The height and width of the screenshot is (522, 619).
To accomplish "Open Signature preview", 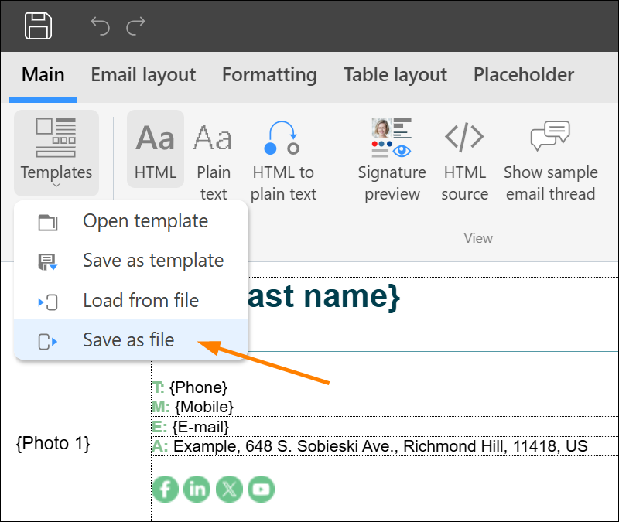I will coord(392,160).
